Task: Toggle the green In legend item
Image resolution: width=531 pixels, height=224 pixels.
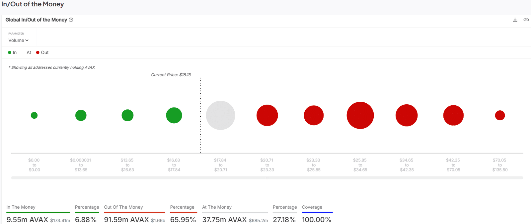Action: 12,53
